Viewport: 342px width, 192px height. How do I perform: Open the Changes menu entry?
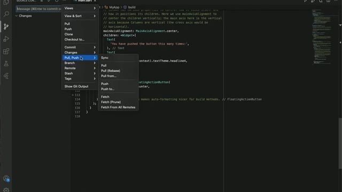click(x=80, y=52)
